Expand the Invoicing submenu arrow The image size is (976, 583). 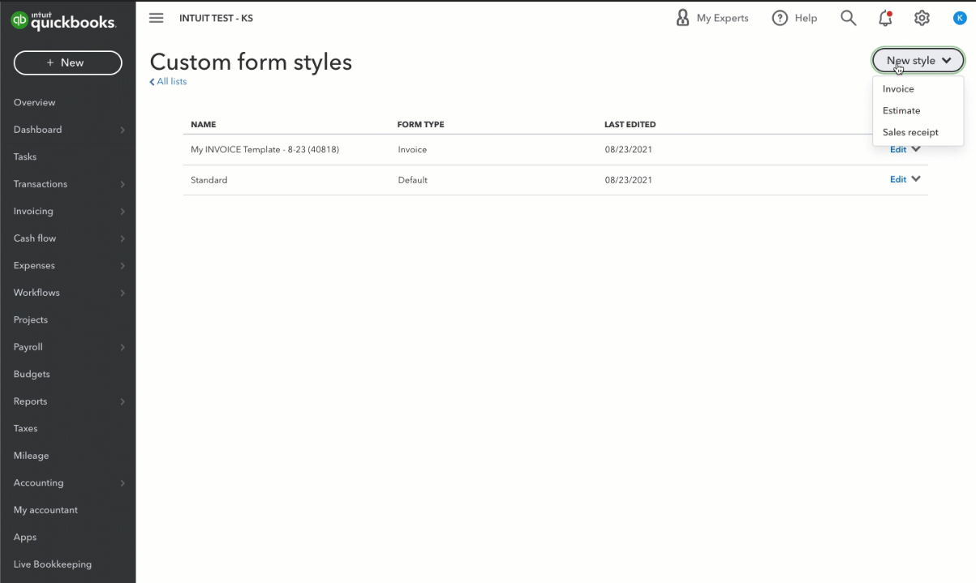coord(123,212)
